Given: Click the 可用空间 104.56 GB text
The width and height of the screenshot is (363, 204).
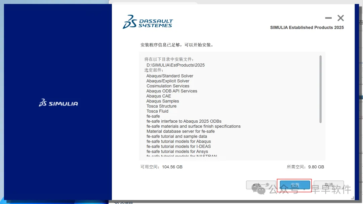Looking at the screenshot, I should [x=161, y=167].
